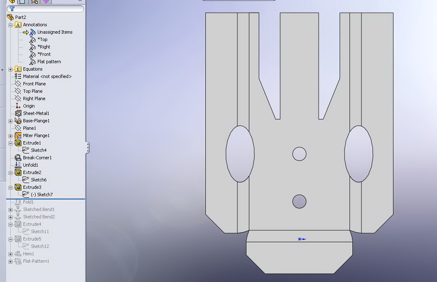
Task: Click the panel collapse handle on tree edge
Action: pyautogui.click(x=87, y=147)
